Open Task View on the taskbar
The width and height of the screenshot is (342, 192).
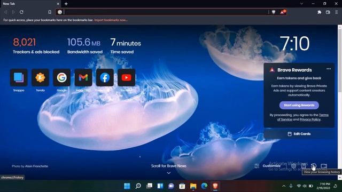149,186
